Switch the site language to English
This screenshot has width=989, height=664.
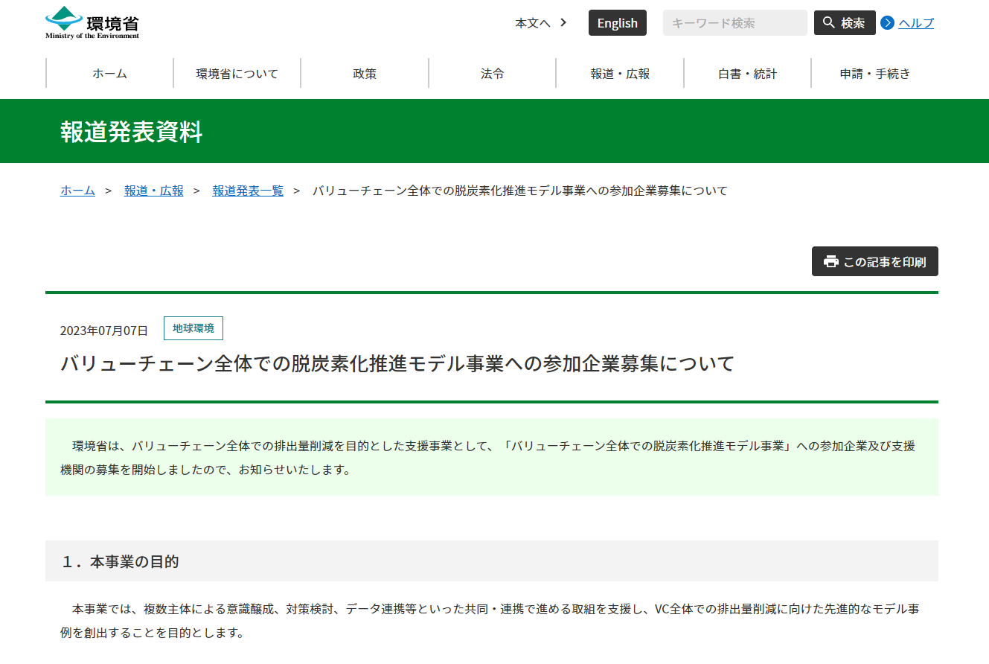(617, 22)
